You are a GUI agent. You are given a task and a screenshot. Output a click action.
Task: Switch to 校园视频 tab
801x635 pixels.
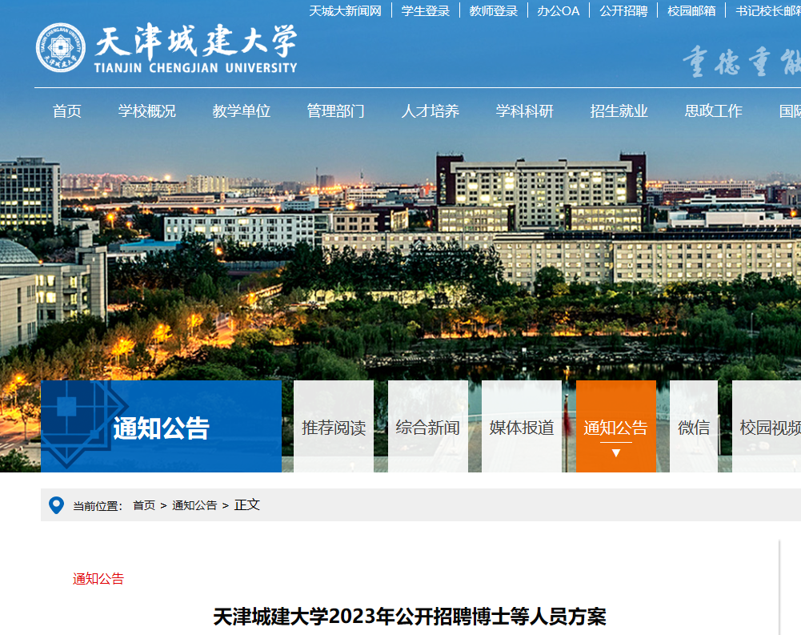coord(767,426)
